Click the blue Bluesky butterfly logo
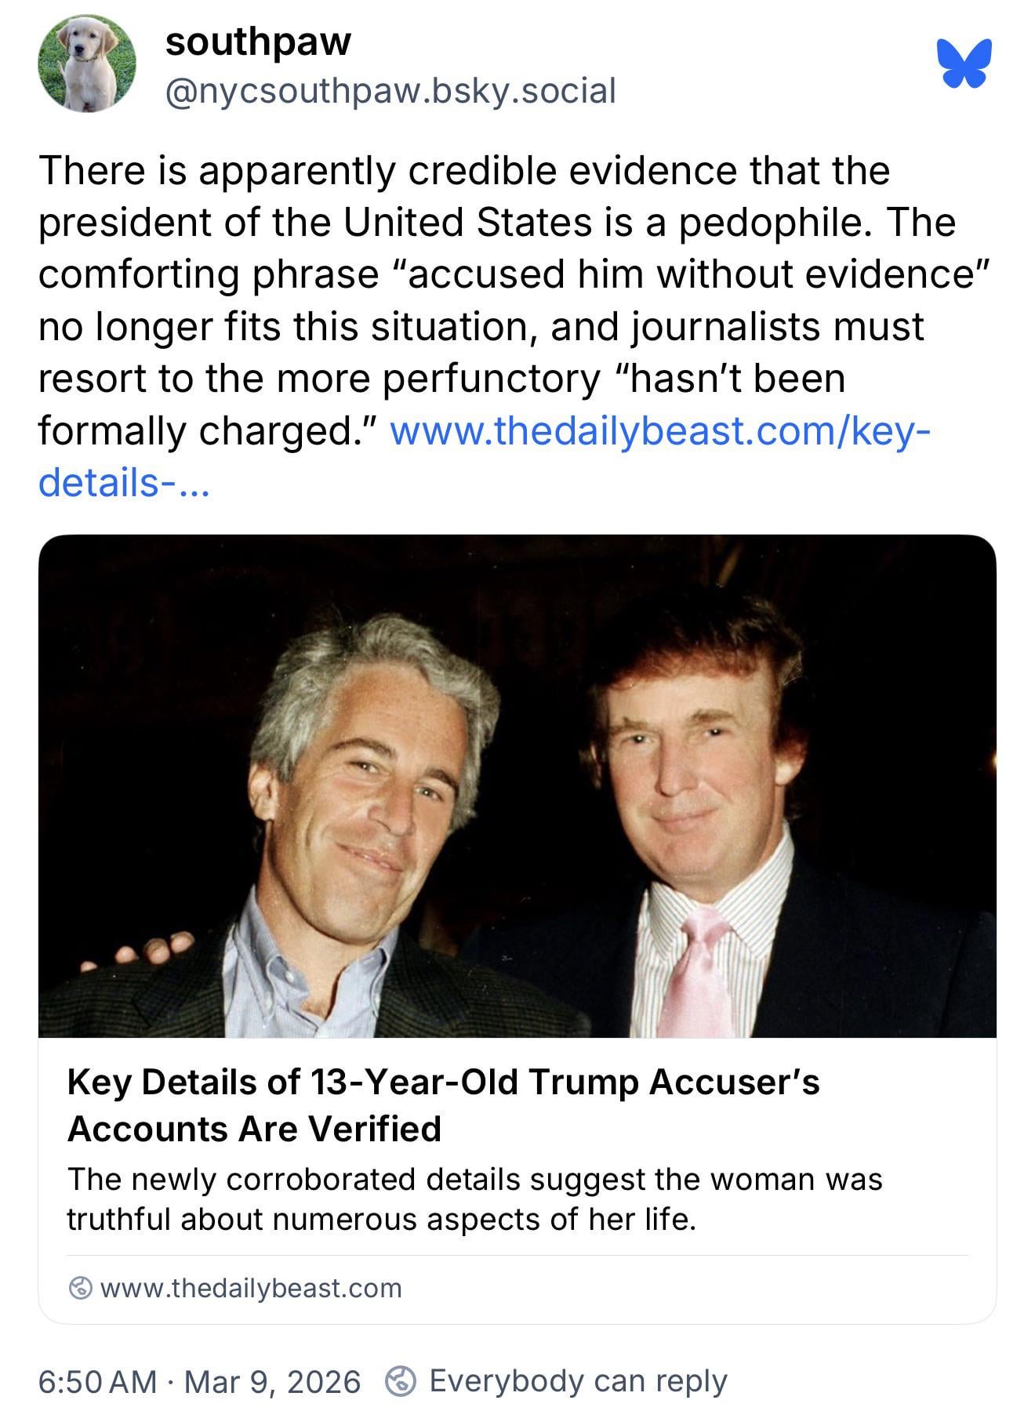This screenshot has width=1035, height=1418. pyautogui.click(x=964, y=63)
